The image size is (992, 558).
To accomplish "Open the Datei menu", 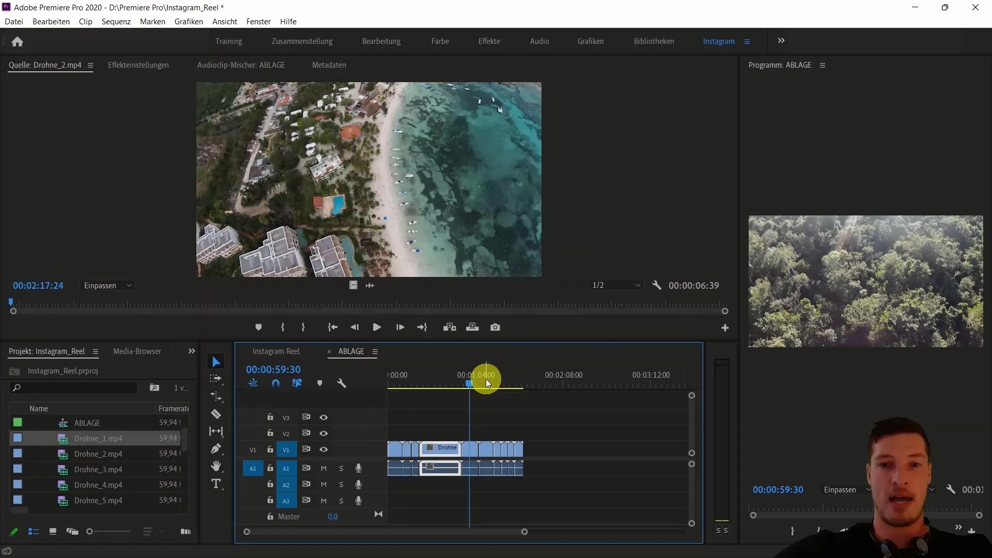I will (14, 22).
